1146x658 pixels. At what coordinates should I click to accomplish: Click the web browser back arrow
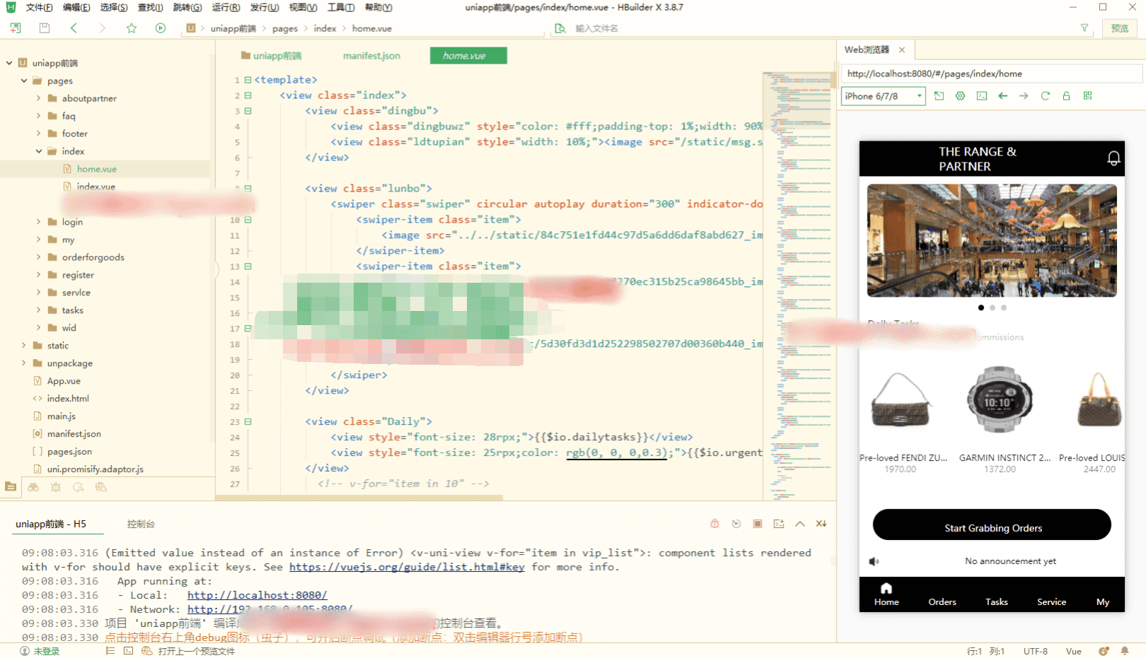(1003, 96)
